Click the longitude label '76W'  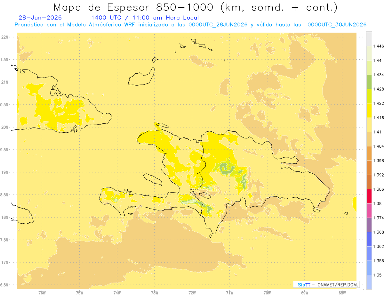point(42,293)
